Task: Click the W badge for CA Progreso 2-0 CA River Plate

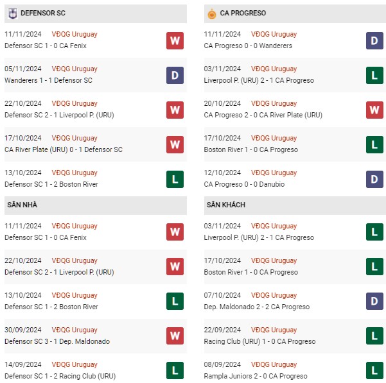Action: [374, 110]
